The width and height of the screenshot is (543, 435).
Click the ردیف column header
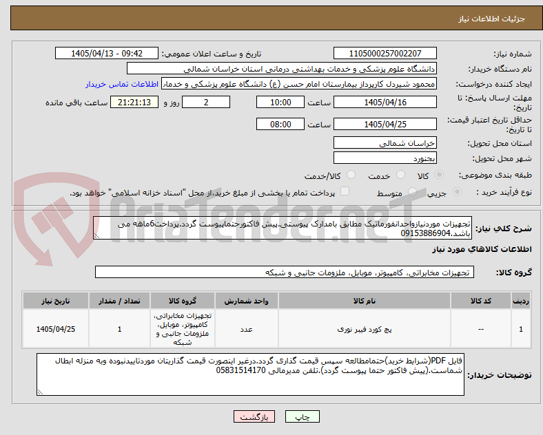click(x=521, y=301)
